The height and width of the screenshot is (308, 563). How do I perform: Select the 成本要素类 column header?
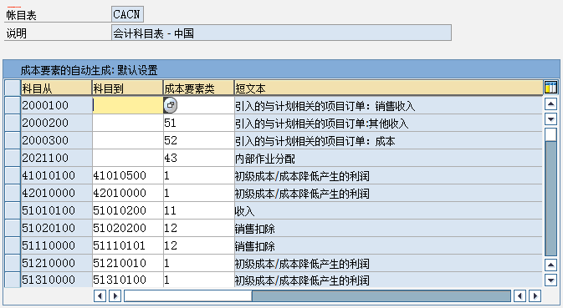click(199, 88)
